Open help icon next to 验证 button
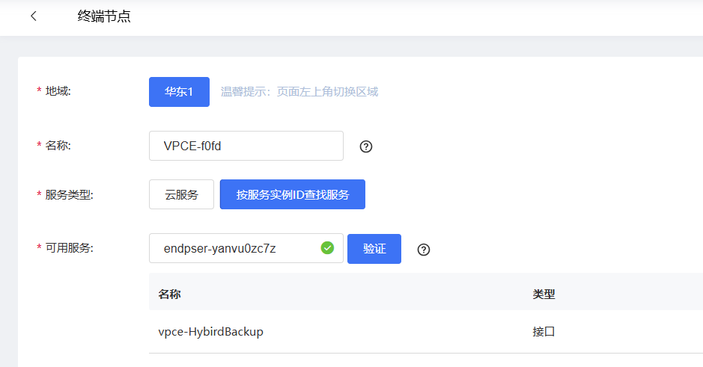Screen dimensions: 703x367 pos(424,250)
